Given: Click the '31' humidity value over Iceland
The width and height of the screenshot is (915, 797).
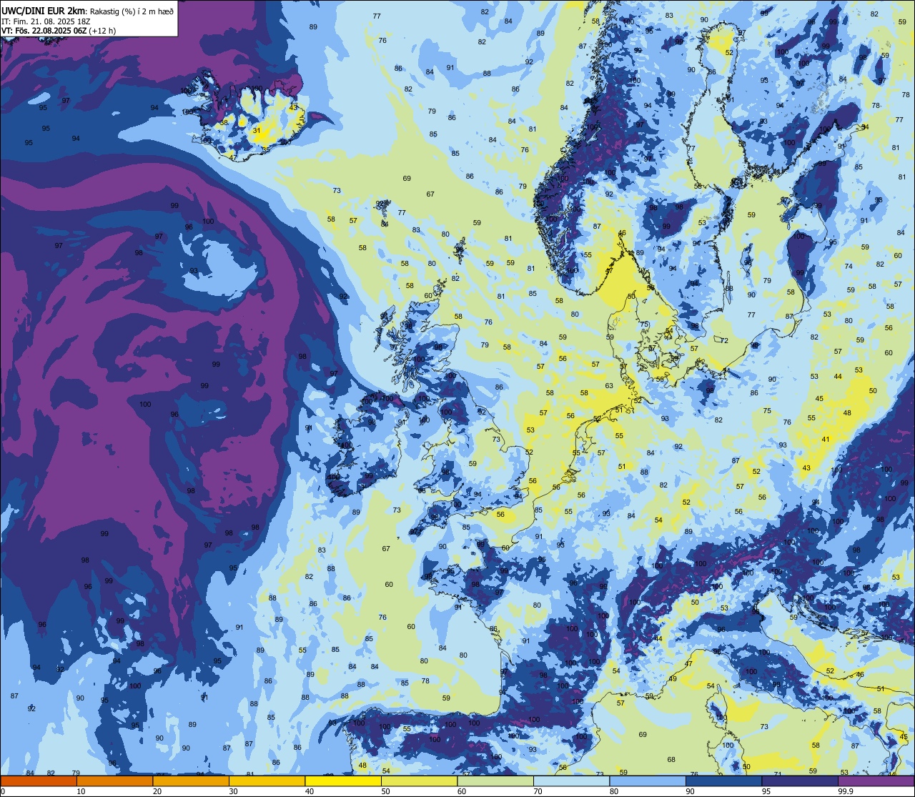Looking at the screenshot, I should pyautogui.click(x=257, y=131).
